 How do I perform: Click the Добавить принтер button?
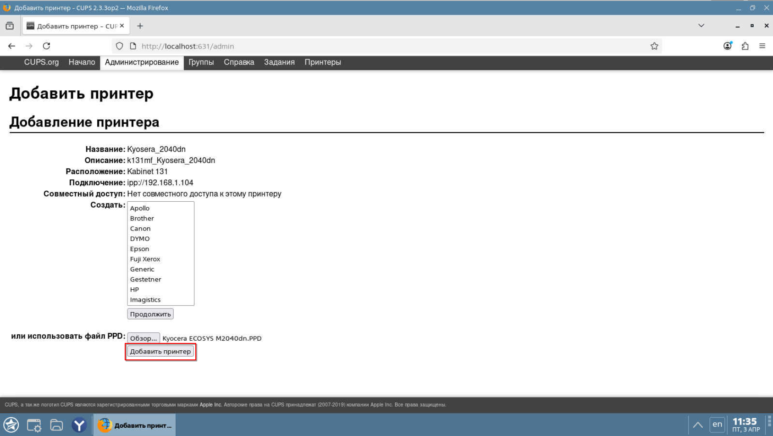point(160,352)
